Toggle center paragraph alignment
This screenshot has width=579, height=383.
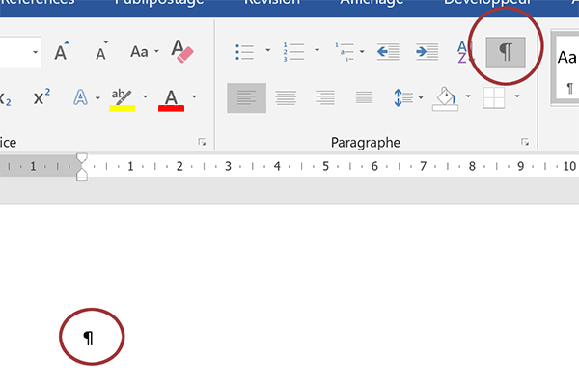(286, 97)
